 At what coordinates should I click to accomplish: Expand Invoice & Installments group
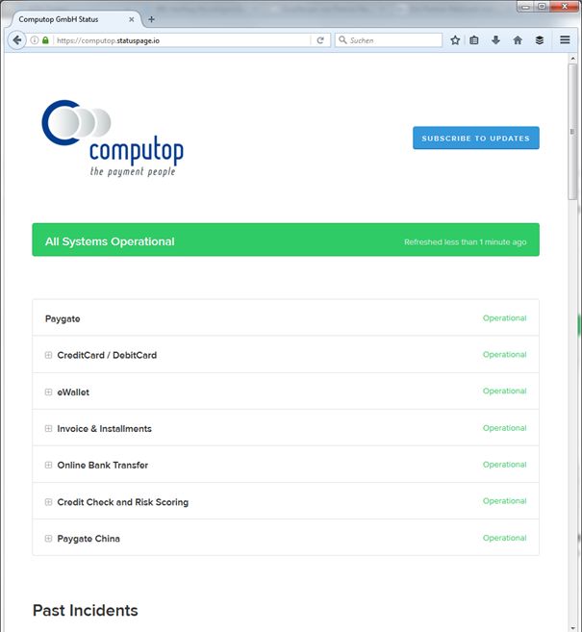coord(48,428)
